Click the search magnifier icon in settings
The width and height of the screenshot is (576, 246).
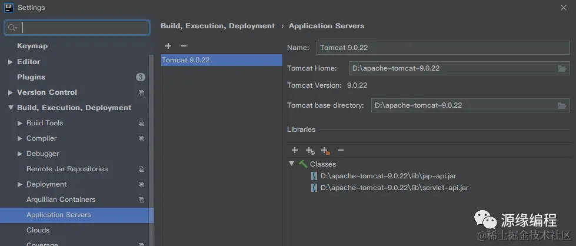[x=12, y=28]
